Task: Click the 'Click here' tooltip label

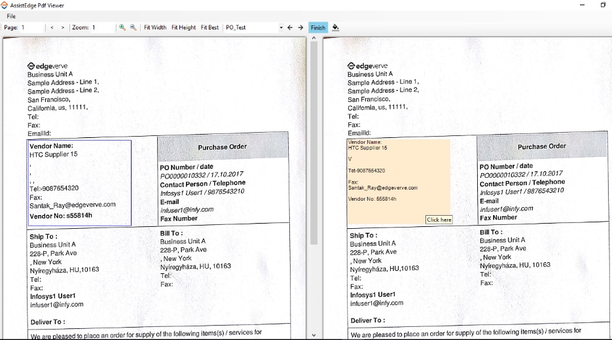Action: [x=439, y=220]
